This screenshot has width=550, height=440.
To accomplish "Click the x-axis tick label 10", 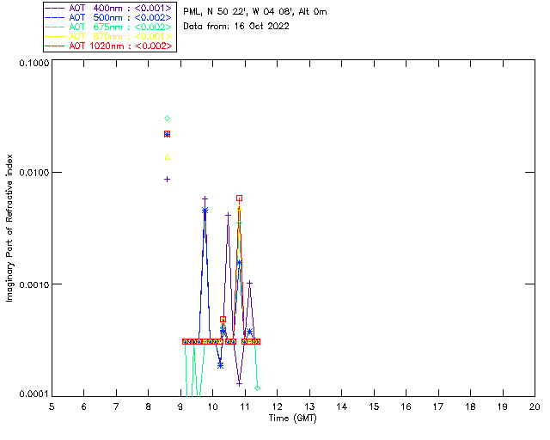I will click(212, 406).
